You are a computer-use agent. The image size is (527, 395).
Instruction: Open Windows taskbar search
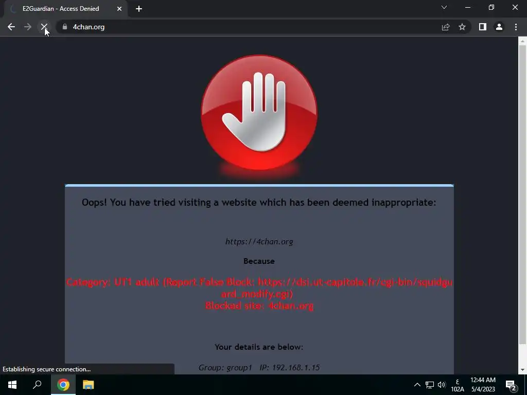37,385
